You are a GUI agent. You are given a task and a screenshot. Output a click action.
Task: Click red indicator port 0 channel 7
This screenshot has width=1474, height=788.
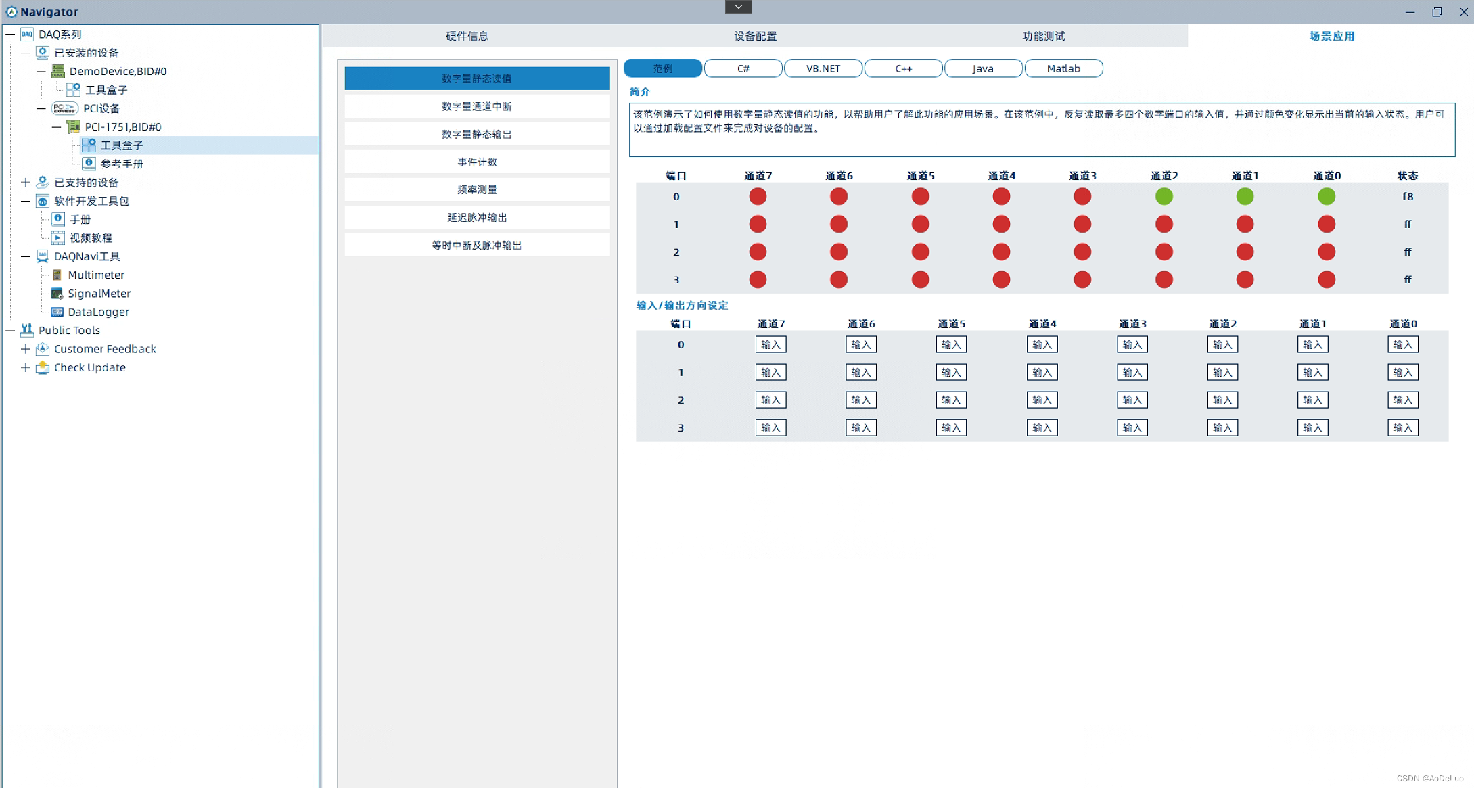click(x=758, y=196)
